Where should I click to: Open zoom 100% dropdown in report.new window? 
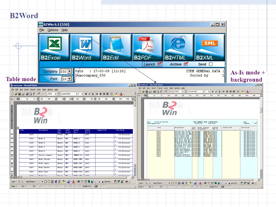tap(55, 94)
